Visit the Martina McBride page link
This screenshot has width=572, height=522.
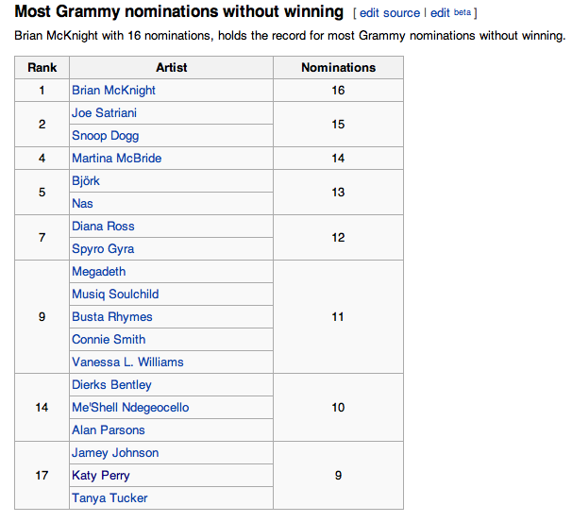(x=116, y=158)
